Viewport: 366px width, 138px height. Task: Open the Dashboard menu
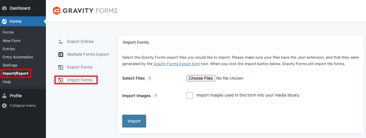(x=20, y=8)
